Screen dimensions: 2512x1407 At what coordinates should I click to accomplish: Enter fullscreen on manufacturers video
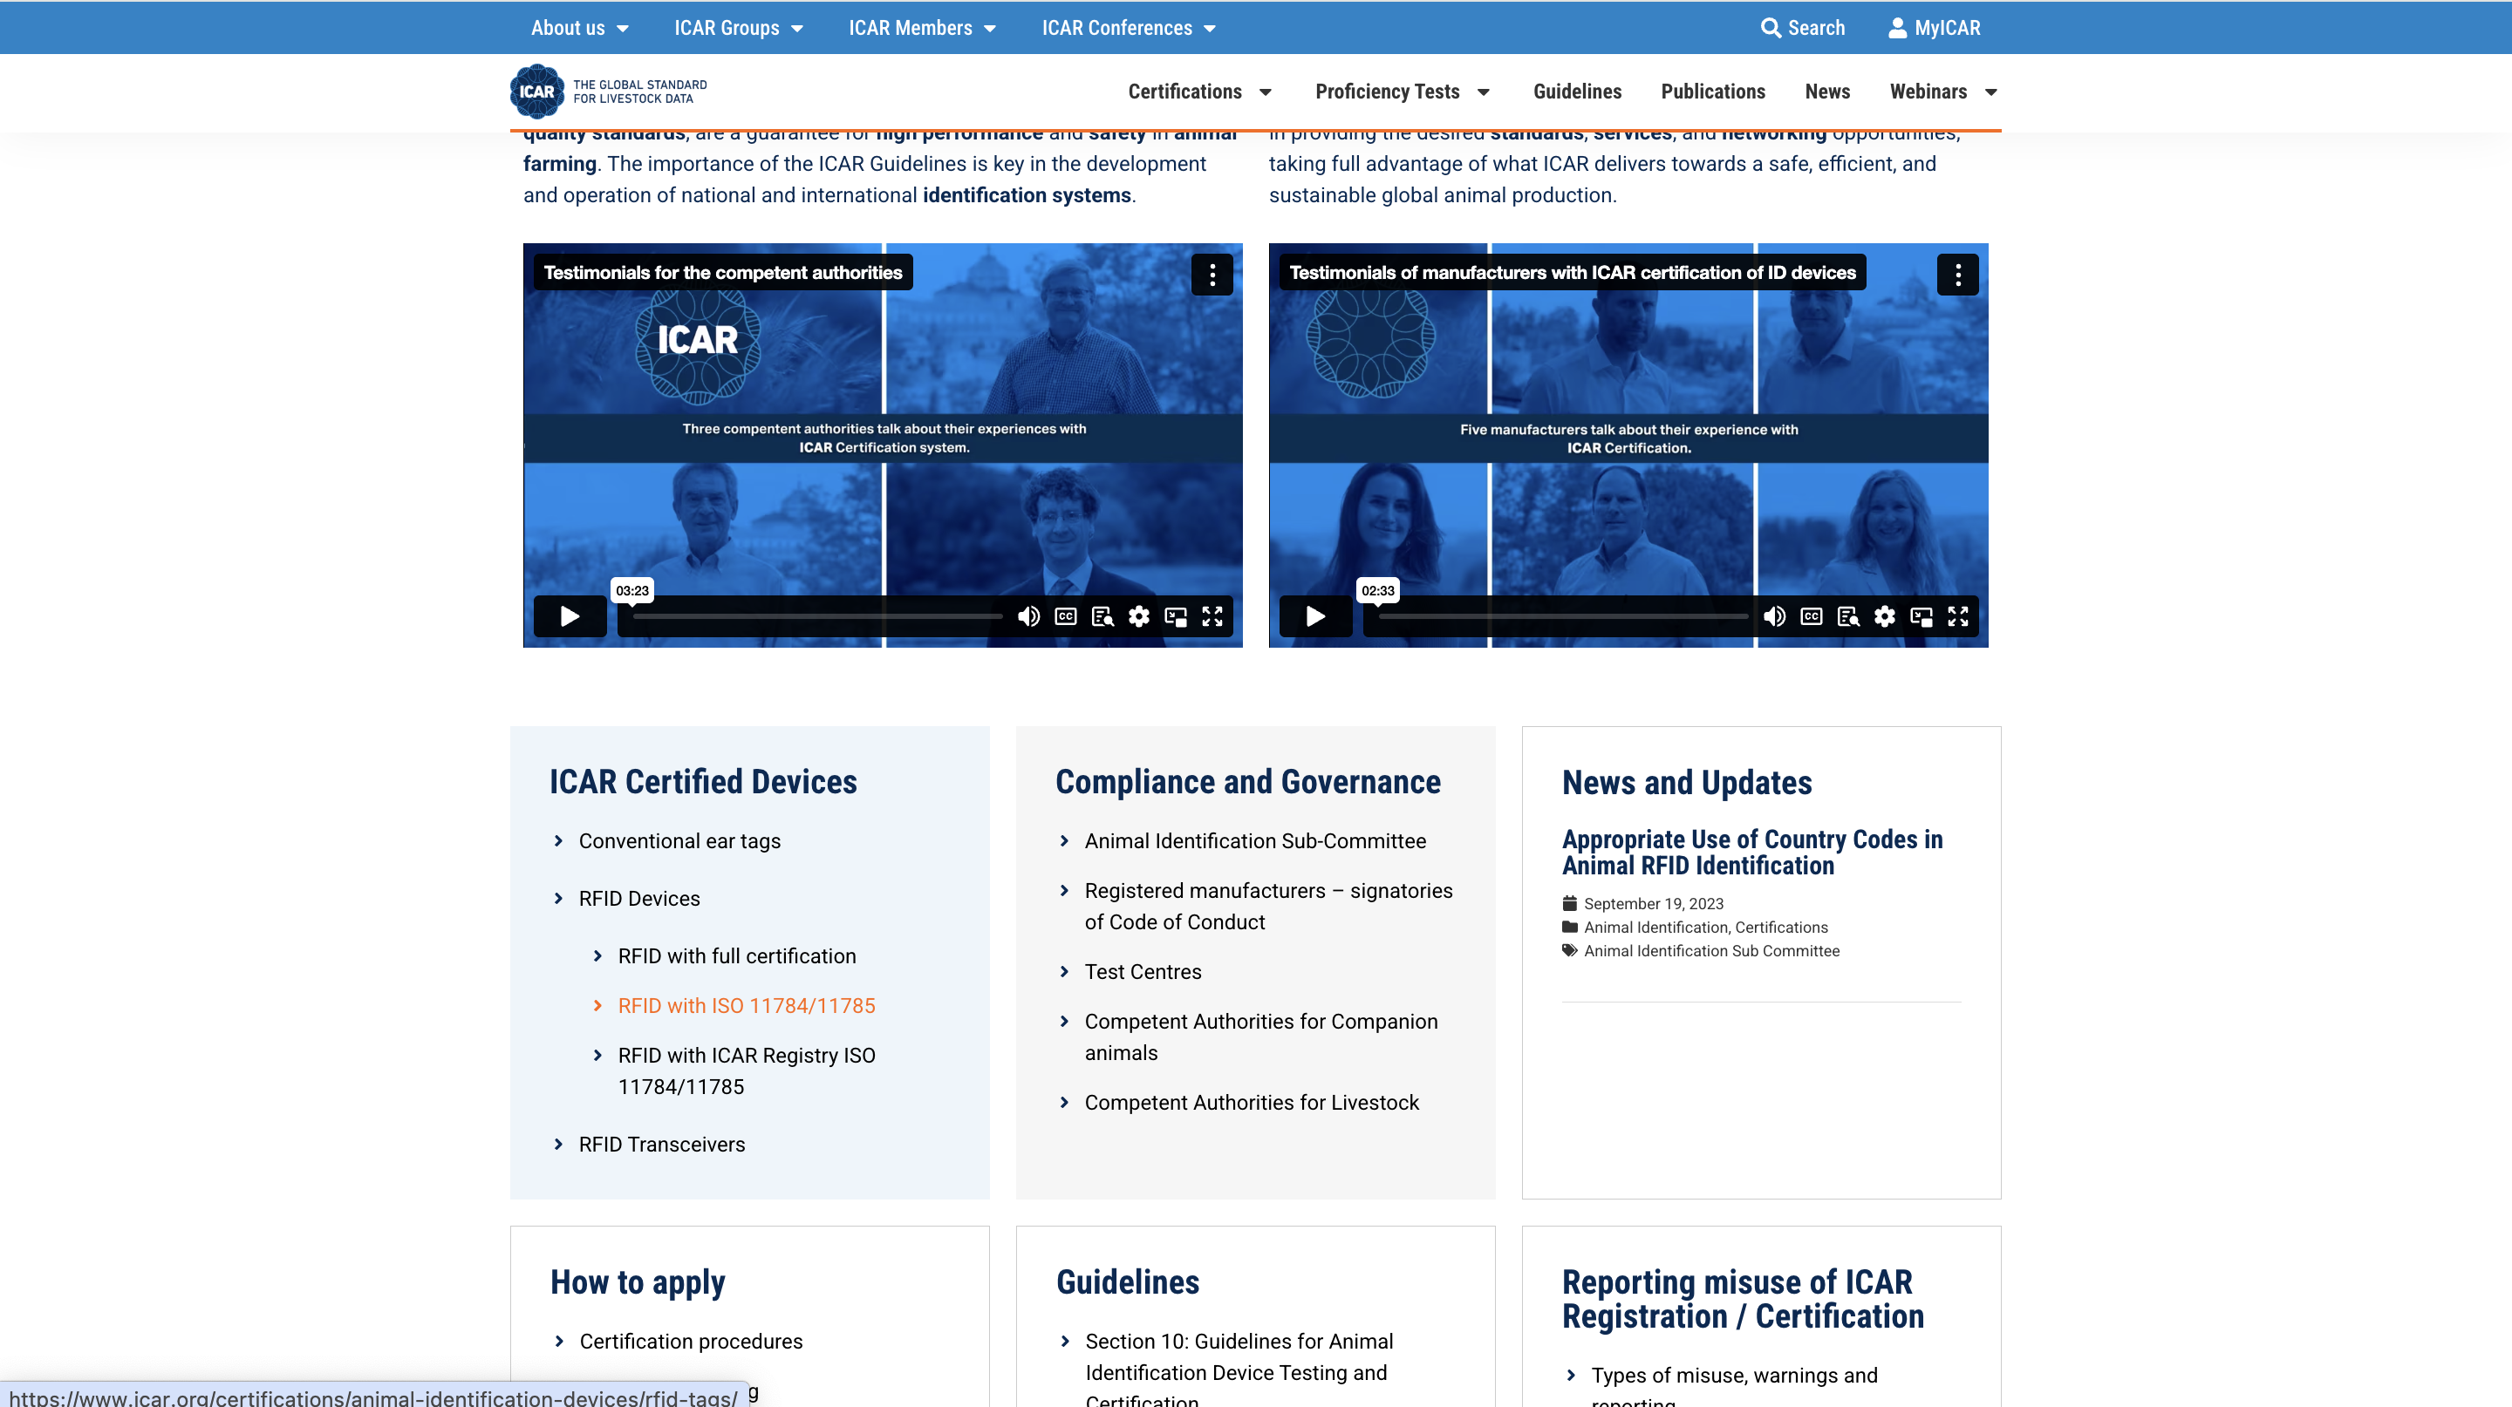1957,615
